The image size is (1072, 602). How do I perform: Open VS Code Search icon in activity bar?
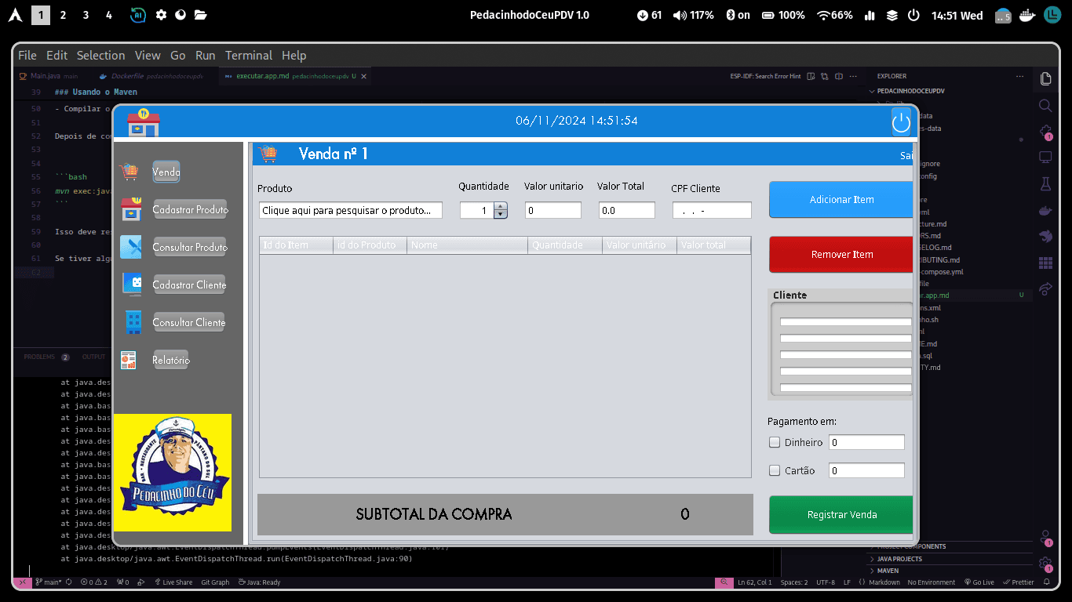pyautogui.click(x=1045, y=105)
